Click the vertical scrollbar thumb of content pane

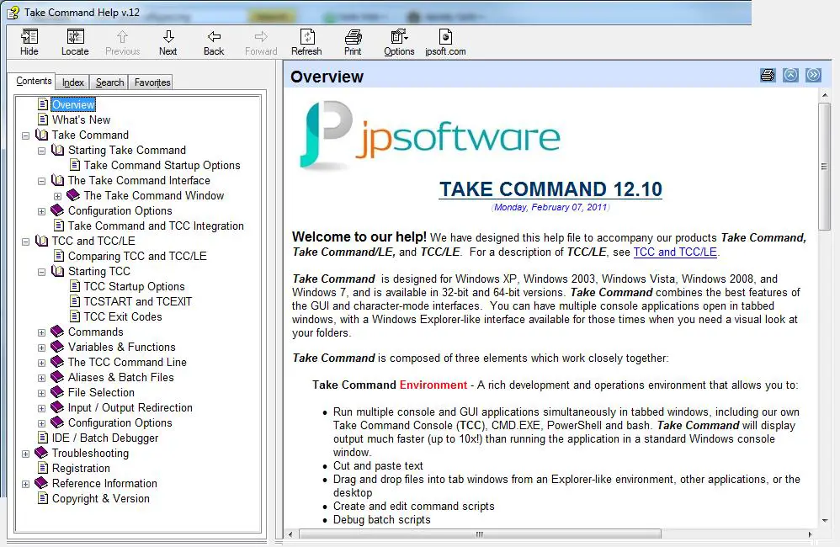824,167
